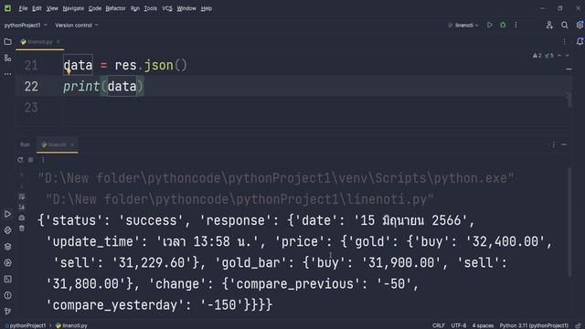Image resolution: width=585 pixels, height=329 pixels.
Task: Close the linenoti.py editor tab
Action: point(58,42)
